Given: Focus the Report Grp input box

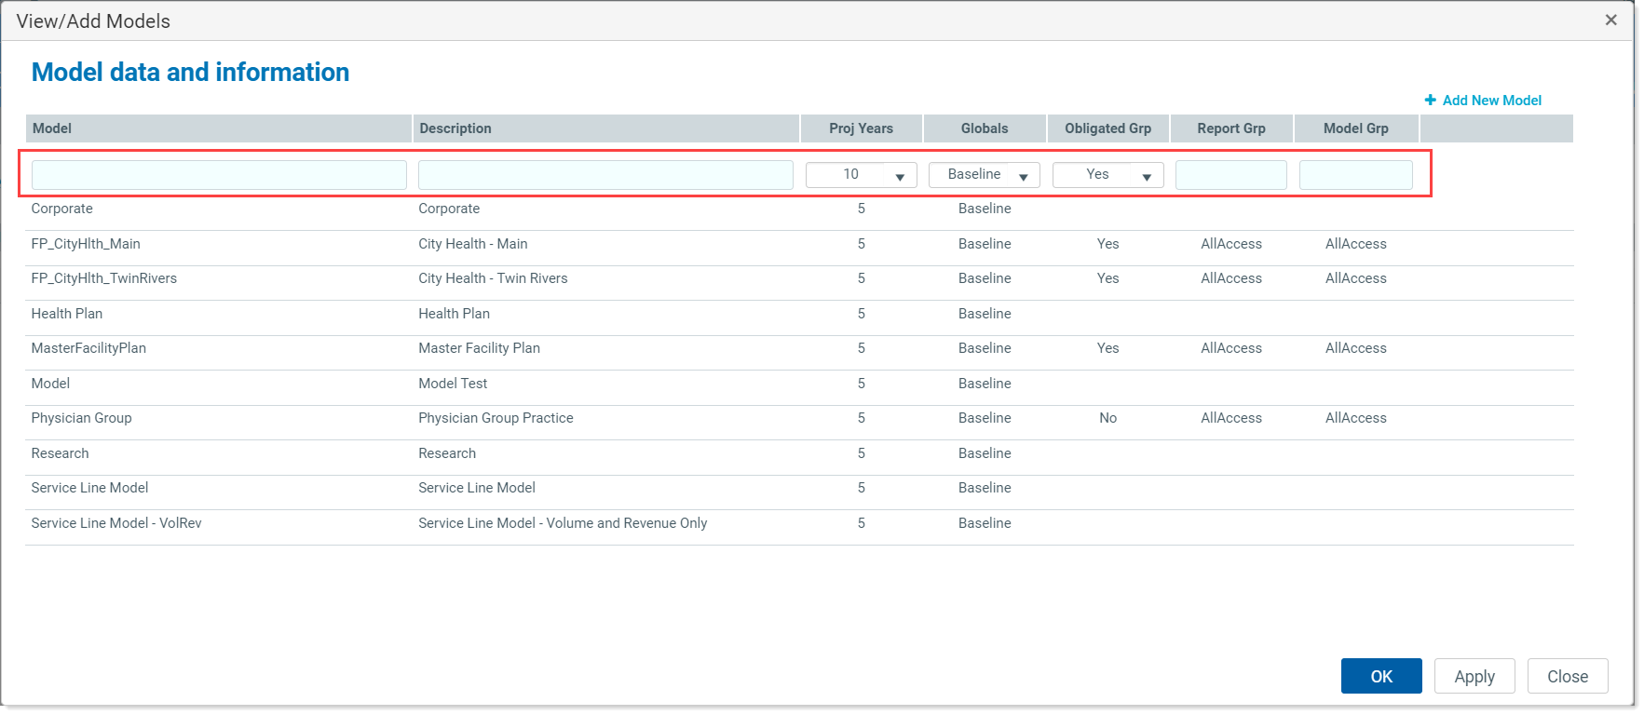Looking at the screenshot, I should click(x=1230, y=175).
